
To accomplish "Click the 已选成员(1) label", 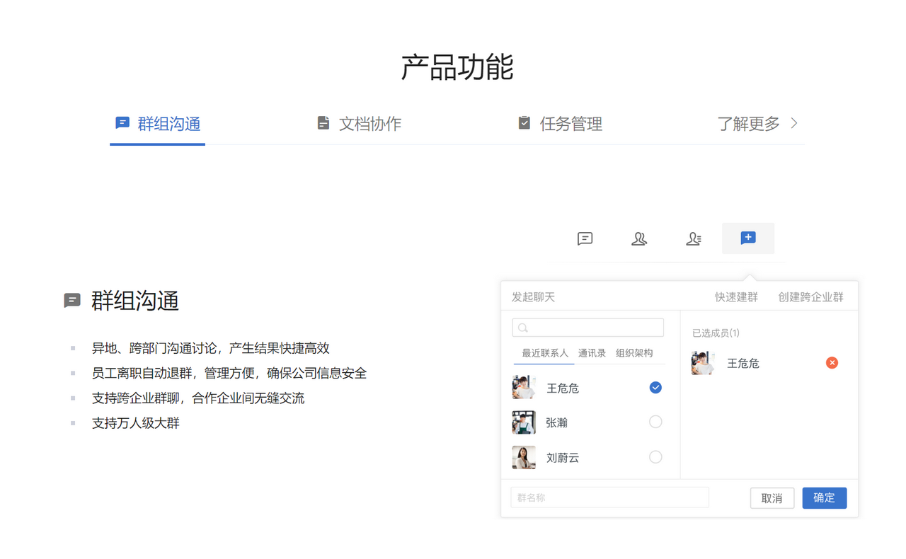I will pos(716,333).
